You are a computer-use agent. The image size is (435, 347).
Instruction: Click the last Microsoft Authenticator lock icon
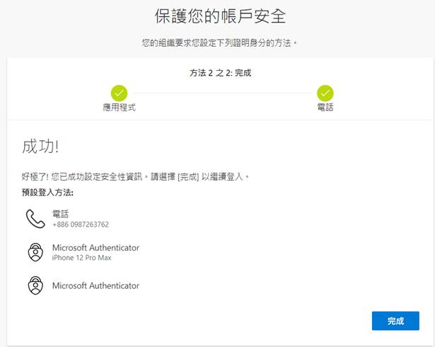click(x=35, y=285)
